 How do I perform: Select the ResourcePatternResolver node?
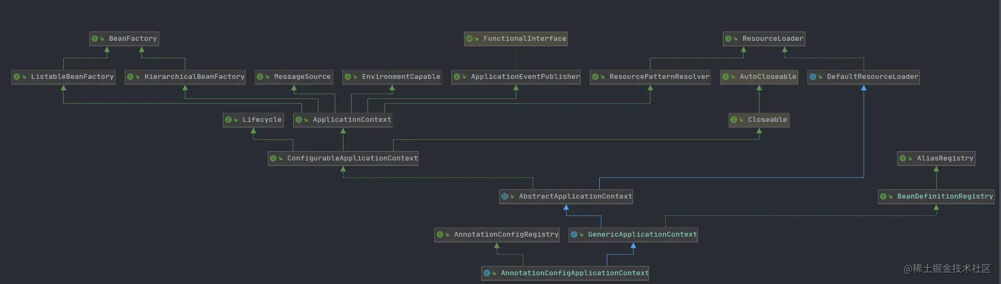tap(650, 77)
